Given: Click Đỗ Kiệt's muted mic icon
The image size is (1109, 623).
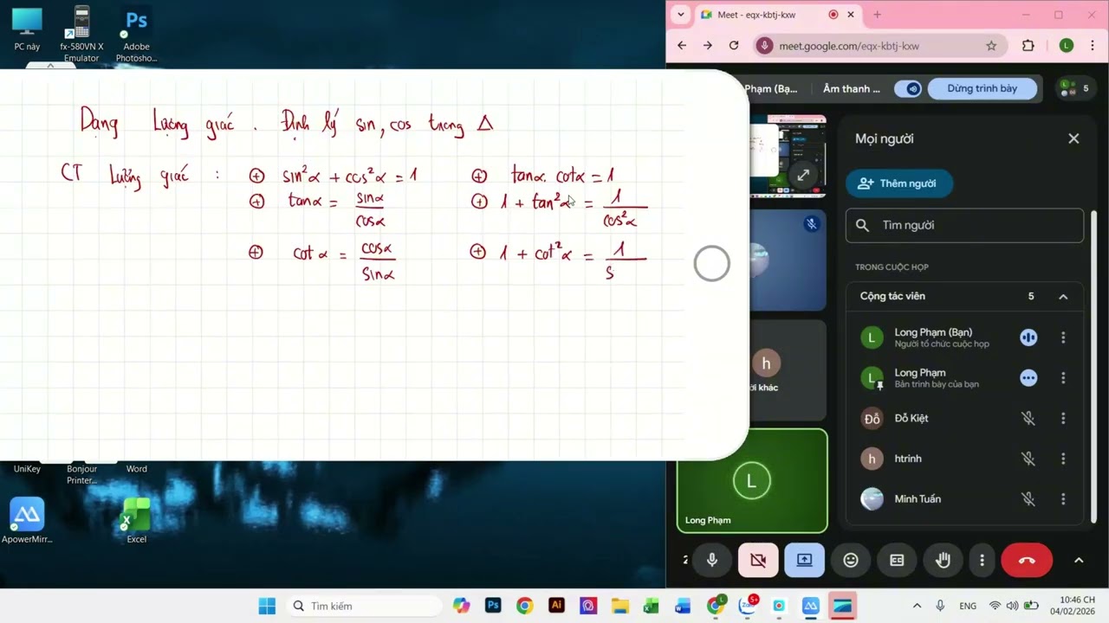Looking at the screenshot, I should pos(1028,418).
